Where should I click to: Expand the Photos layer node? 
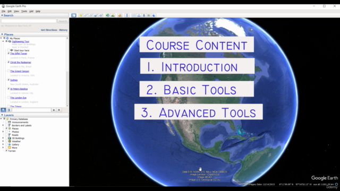point(3,132)
